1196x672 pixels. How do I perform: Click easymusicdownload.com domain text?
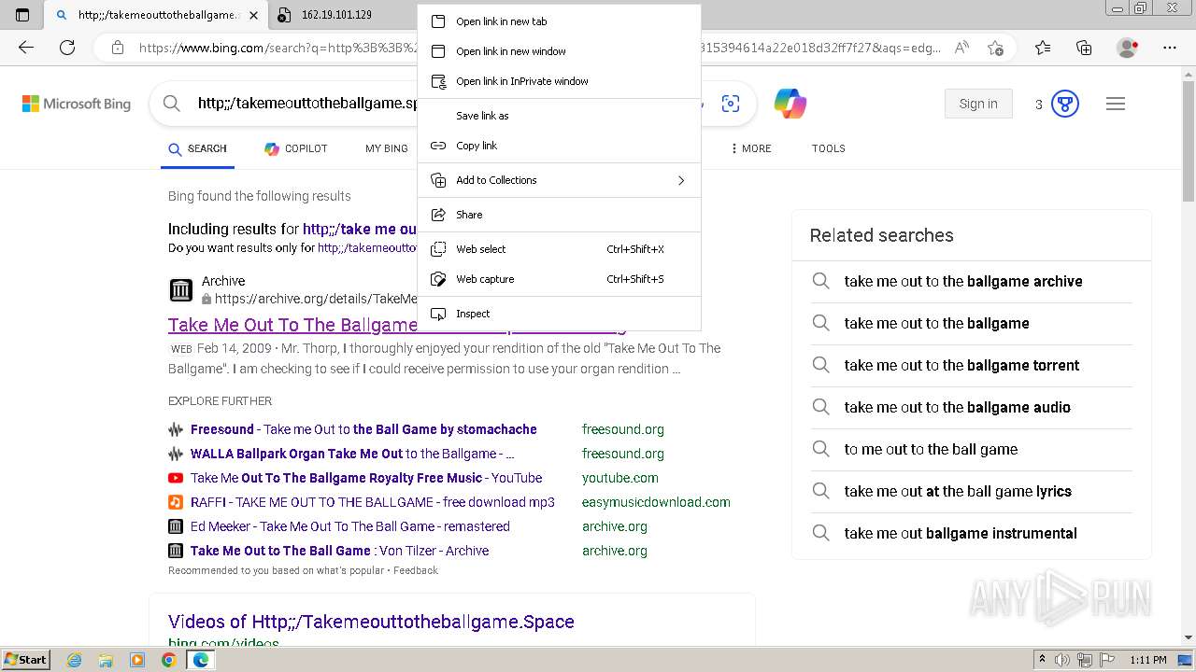pyautogui.click(x=656, y=502)
